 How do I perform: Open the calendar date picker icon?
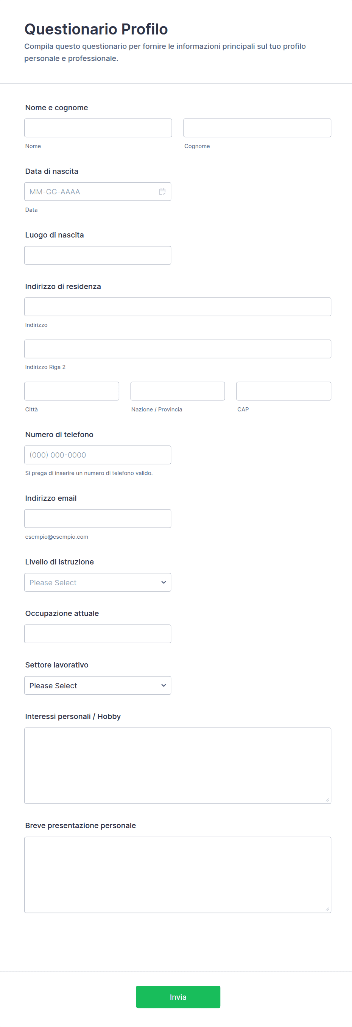coord(162,192)
